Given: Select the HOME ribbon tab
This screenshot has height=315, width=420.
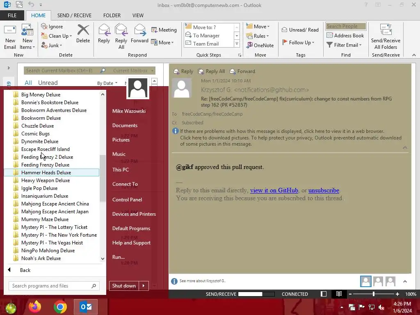Looking at the screenshot, I should pyautogui.click(x=38, y=16).
